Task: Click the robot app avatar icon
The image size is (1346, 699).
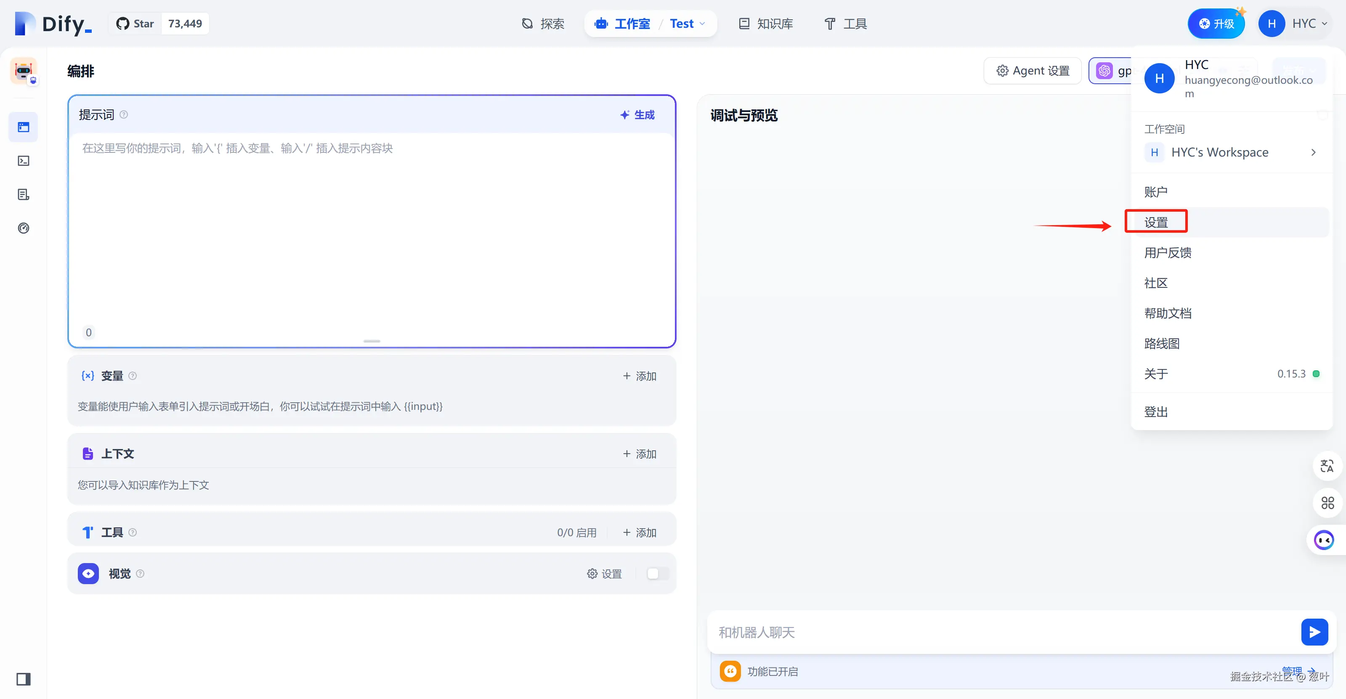Action: 24,71
